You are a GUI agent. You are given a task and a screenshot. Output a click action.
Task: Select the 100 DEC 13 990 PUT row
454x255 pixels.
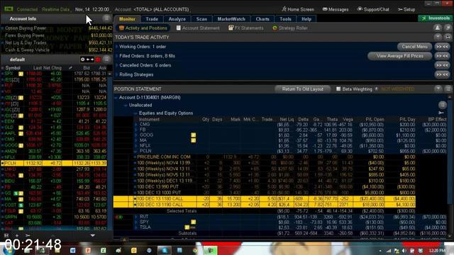[265, 187]
